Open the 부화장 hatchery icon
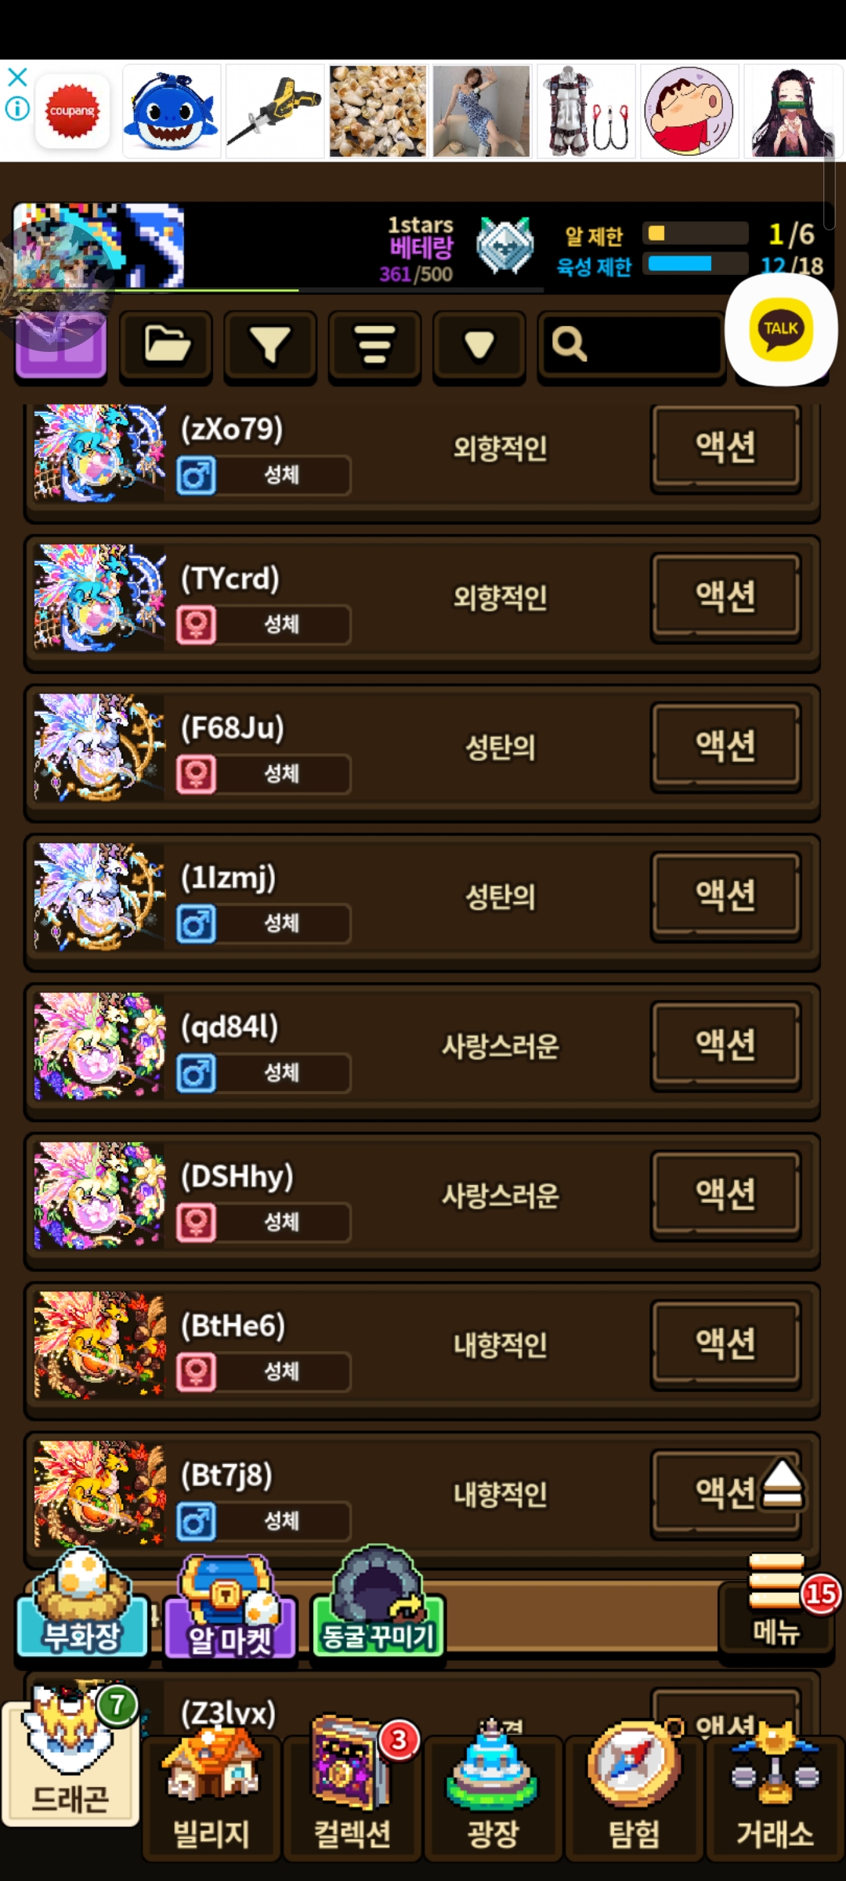This screenshot has height=1881, width=846. (82, 1603)
